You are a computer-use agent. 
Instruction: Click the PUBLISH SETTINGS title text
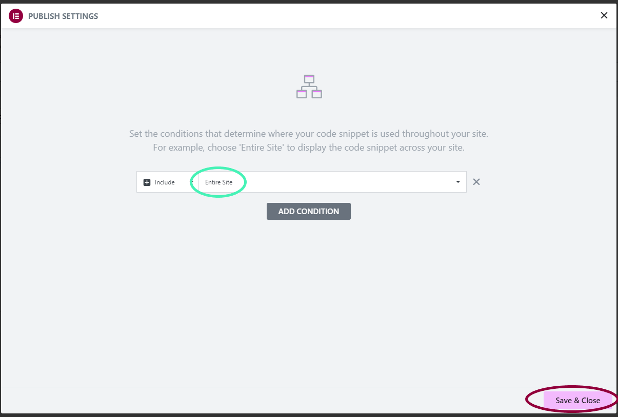tap(63, 16)
